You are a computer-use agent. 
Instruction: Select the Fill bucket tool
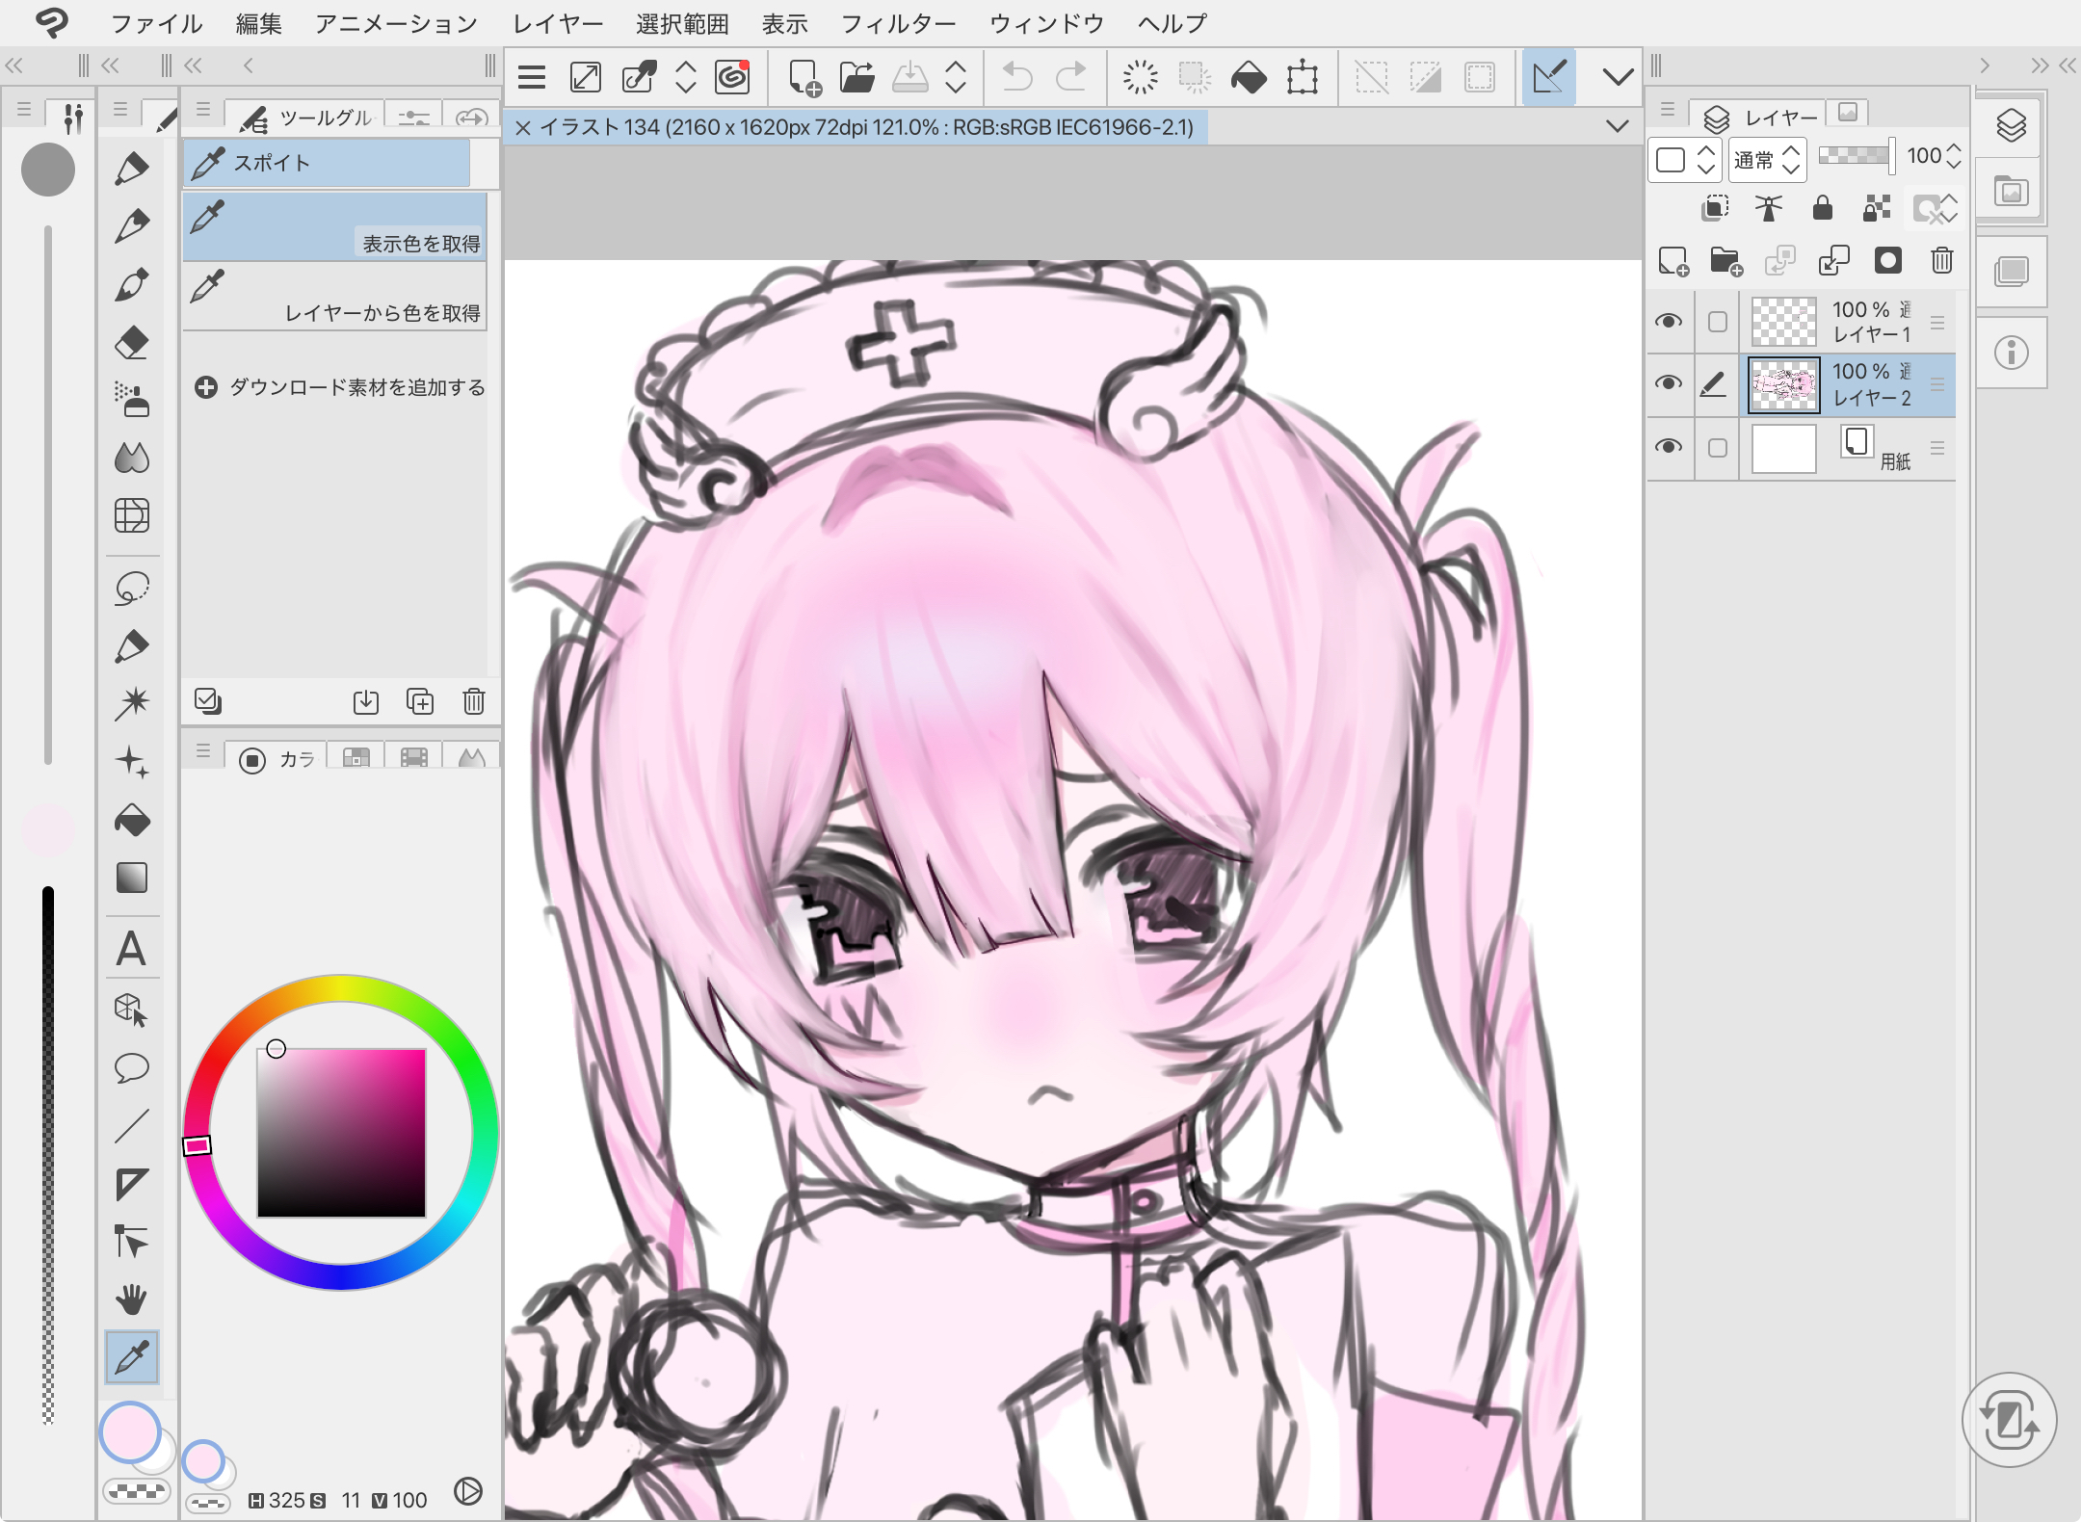pyautogui.click(x=132, y=821)
